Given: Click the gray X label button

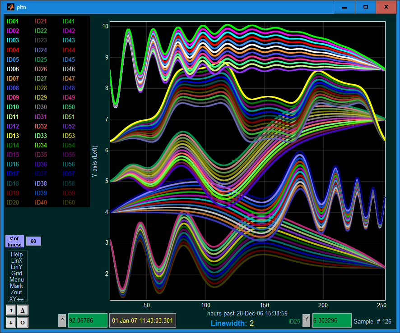Looking at the screenshot, I should click(62, 320).
